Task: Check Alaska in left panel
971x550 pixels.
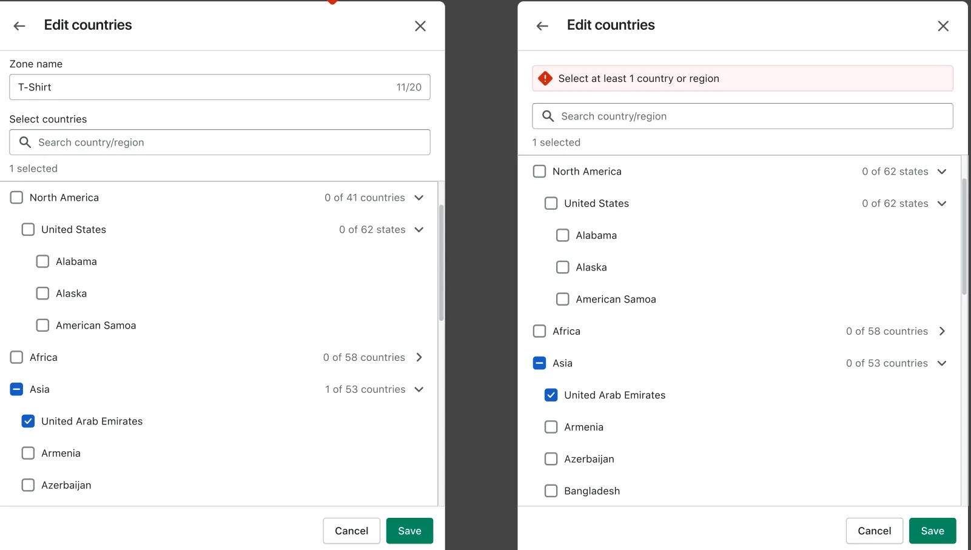Action: [42, 293]
